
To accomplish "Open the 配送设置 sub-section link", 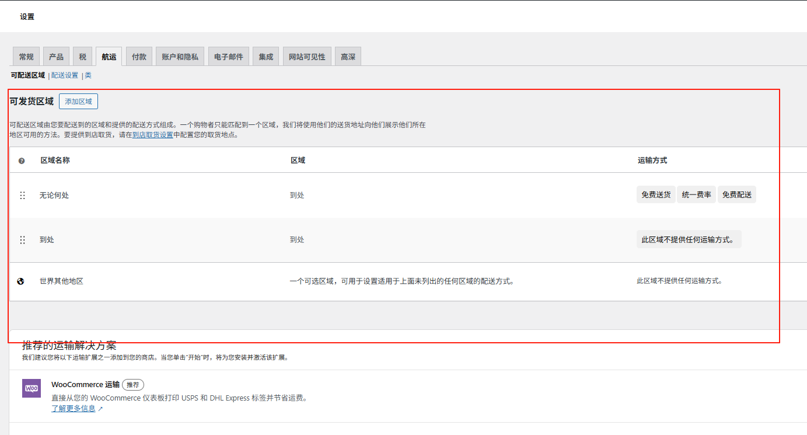I will coord(65,75).
